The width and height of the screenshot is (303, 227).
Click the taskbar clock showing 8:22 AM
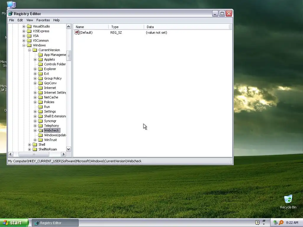click(x=292, y=223)
